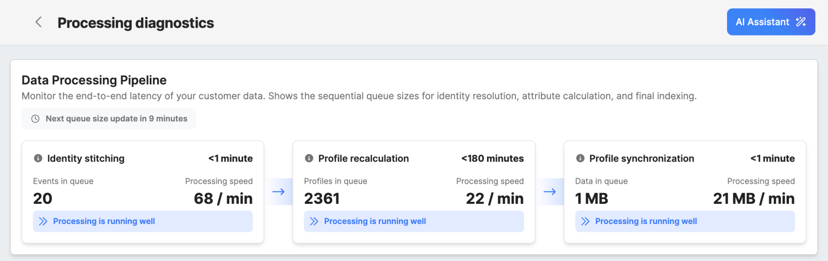Click Profile recalculation's "Processing is running well" banner
This screenshot has height=261, width=828.
click(414, 221)
